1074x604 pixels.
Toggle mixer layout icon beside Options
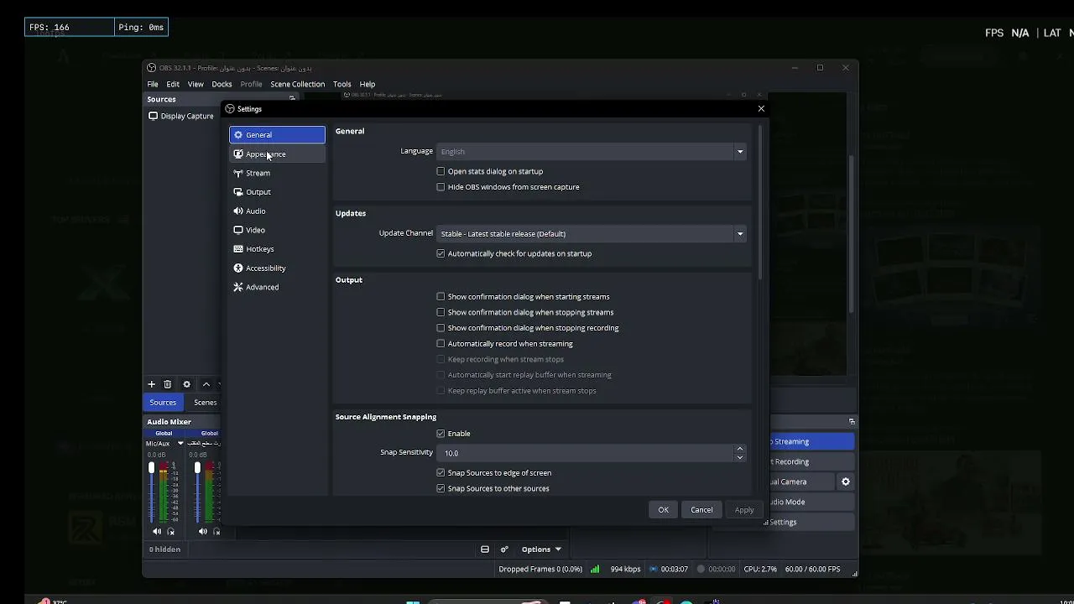(x=485, y=549)
